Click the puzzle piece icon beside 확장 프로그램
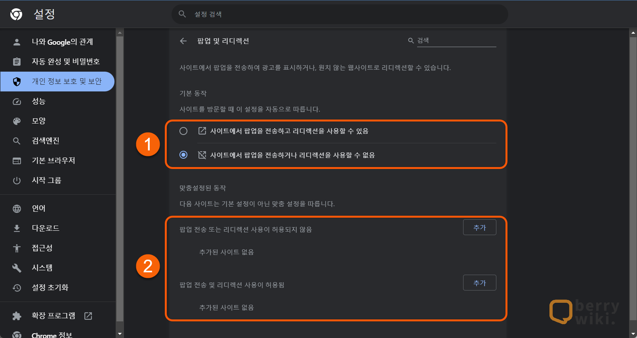This screenshot has height=338, width=637. (17, 316)
